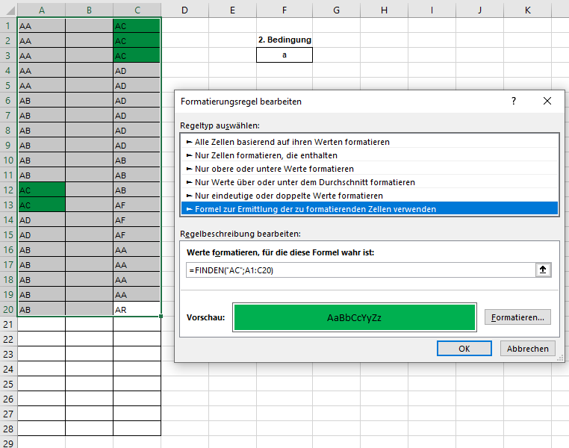The width and height of the screenshot is (569, 448).
Task: Click cell A1 containing AA
Action: pyautogui.click(x=41, y=25)
